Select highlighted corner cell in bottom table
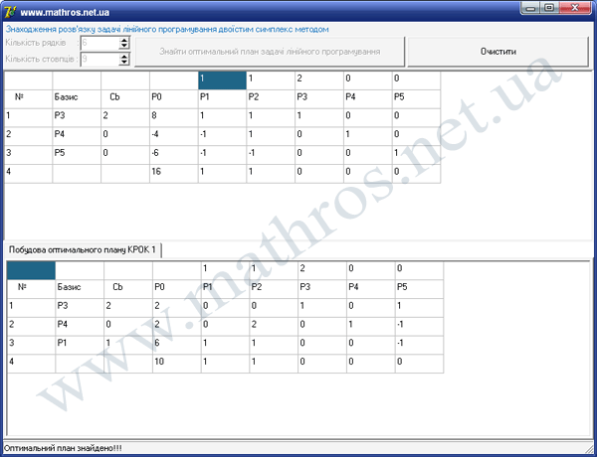 click(x=31, y=270)
